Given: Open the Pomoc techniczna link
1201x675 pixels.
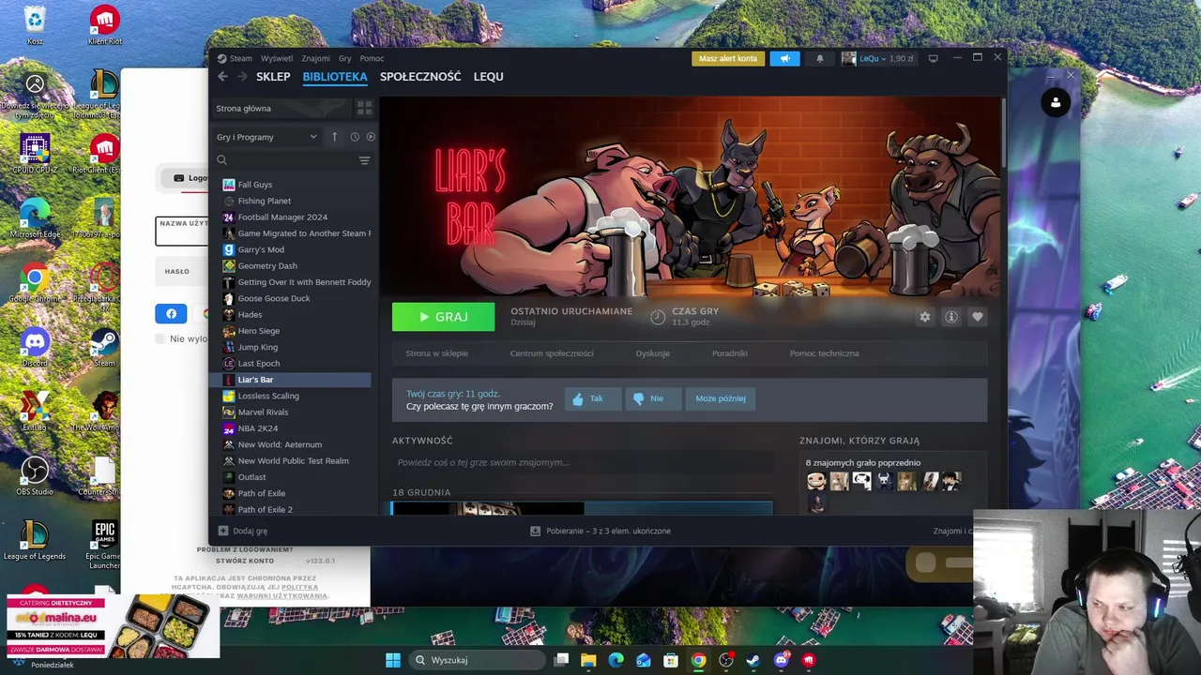Looking at the screenshot, I should [825, 353].
